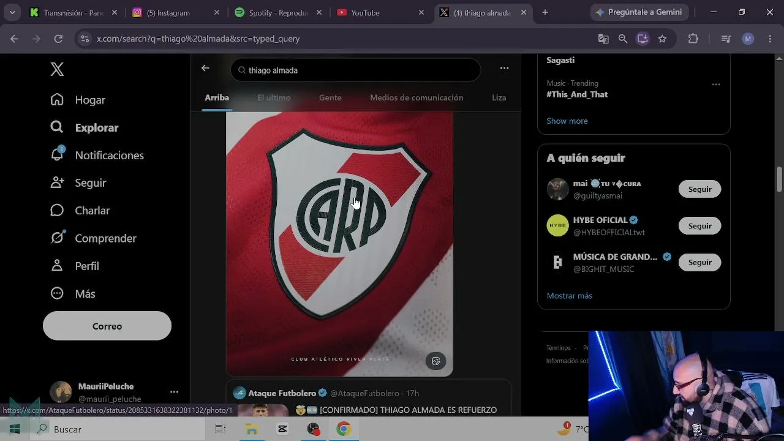Click the X logo in the sidebar
Viewport: 784px width, 441px height.
[x=57, y=69]
